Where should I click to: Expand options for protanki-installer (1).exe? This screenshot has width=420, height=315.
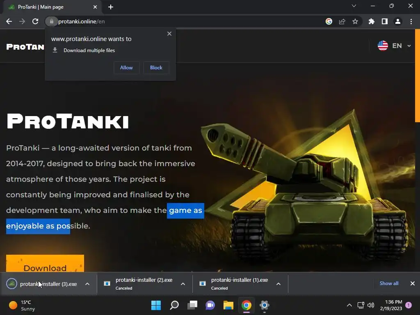click(278, 284)
